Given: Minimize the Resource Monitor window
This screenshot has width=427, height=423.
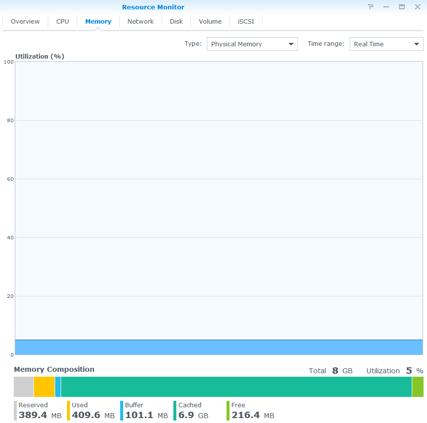Looking at the screenshot, I should tap(386, 7).
